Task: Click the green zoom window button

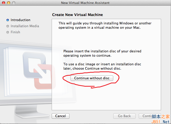Action: tap(14, 3)
